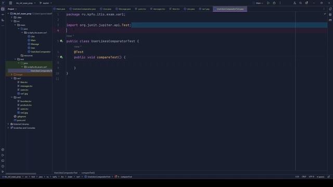Collapse the test folder
The width and height of the screenshot is (333, 187).
click(15, 59)
